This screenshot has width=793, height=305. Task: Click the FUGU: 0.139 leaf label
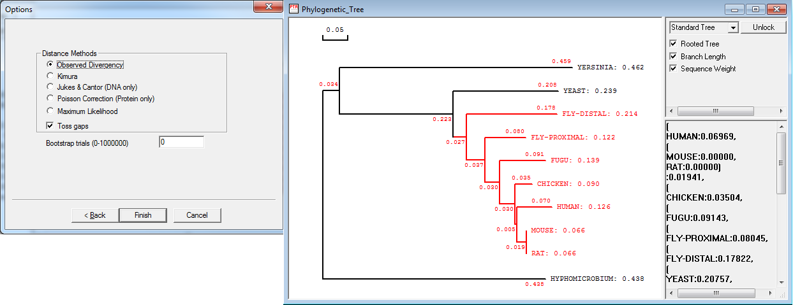click(575, 160)
